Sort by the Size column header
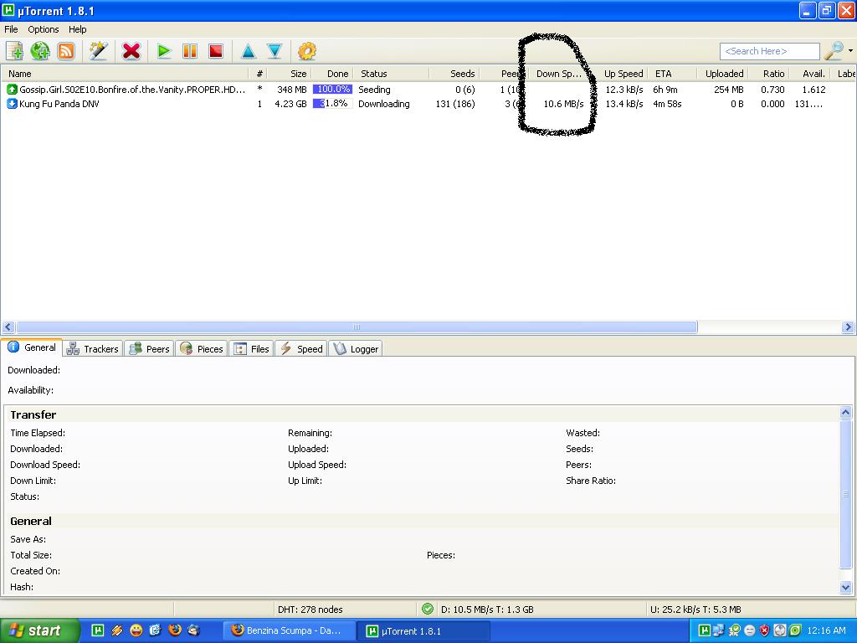Screen dimensions: 857x643 [291, 74]
